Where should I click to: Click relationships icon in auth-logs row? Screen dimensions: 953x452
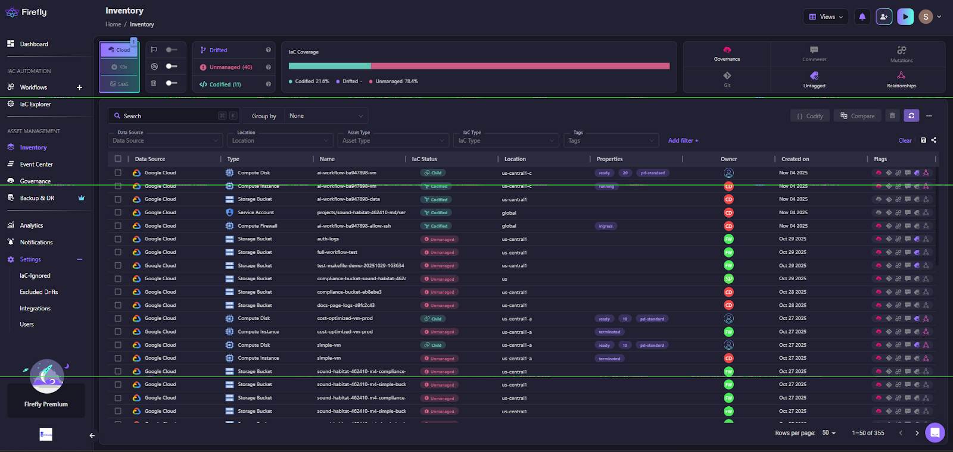pyautogui.click(x=926, y=239)
